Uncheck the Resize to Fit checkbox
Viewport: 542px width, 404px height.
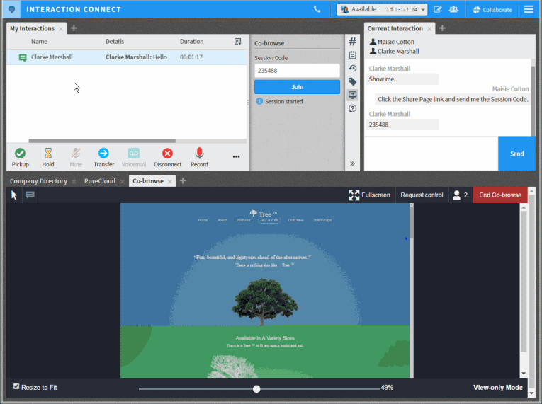point(16,386)
